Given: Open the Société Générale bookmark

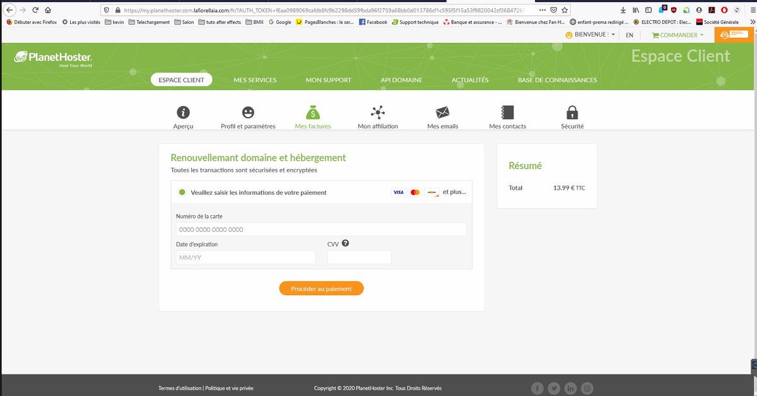Looking at the screenshot, I should click(x=717, y=22).
